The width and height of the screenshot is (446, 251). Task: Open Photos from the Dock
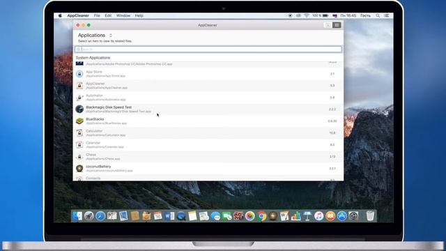(x=250, y=216)
